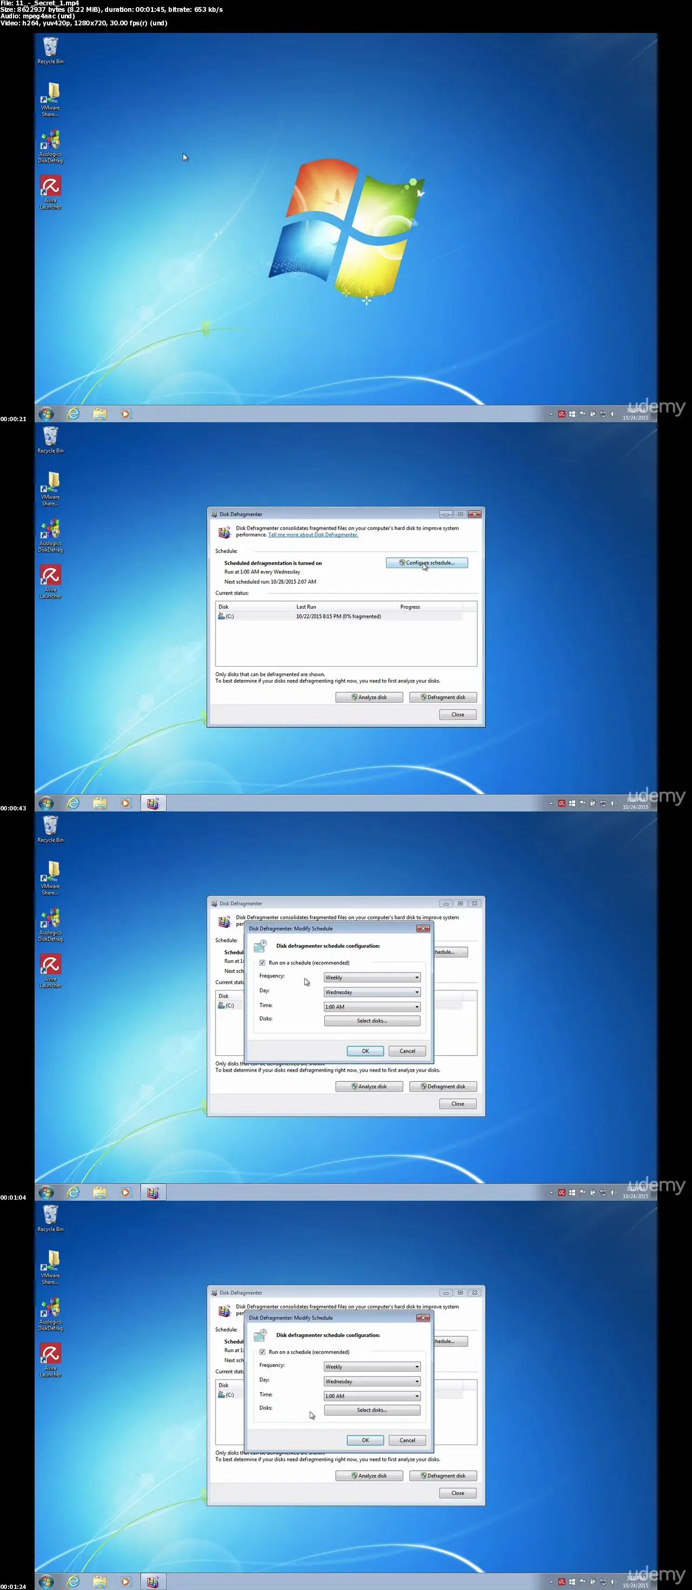The image size is (692, 1590).
Task: Click Defragment disk in the 00:00:43 frame
Action: point(443,697)
